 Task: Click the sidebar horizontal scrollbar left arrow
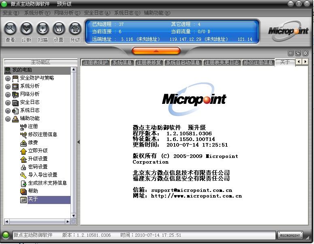(7, 221)
